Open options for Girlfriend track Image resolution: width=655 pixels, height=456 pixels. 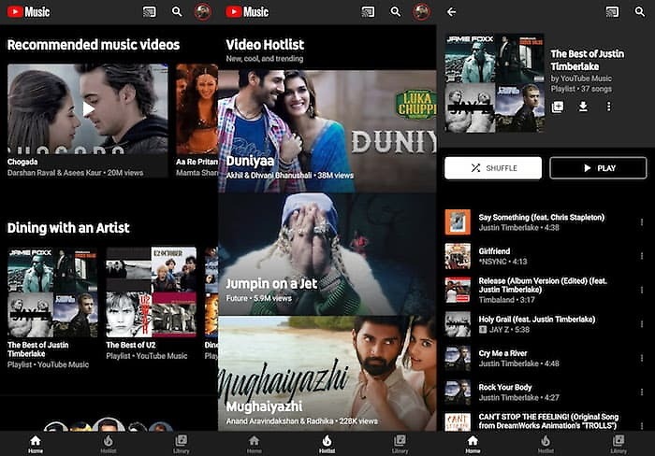[642, 256]
